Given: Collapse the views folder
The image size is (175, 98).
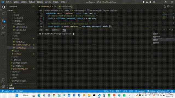Looking at the screenshot, I should 16,39.
